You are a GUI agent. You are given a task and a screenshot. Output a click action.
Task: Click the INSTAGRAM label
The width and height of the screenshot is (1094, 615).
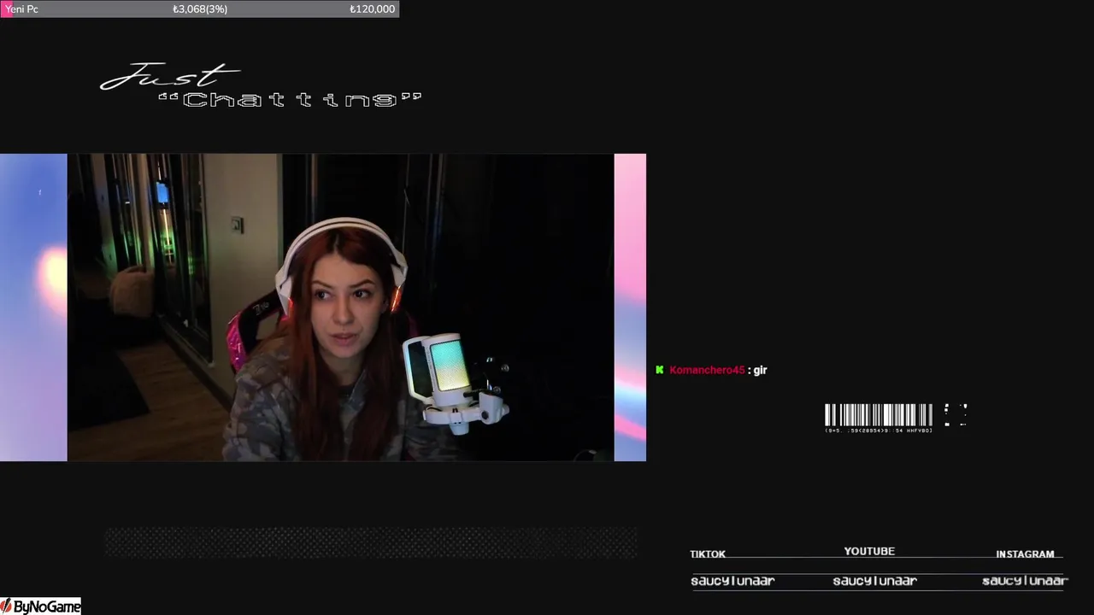[x=1025, y=554]
